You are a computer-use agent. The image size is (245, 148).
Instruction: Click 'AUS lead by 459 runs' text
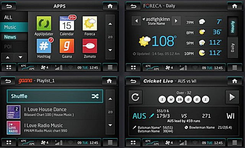[184, 121]
